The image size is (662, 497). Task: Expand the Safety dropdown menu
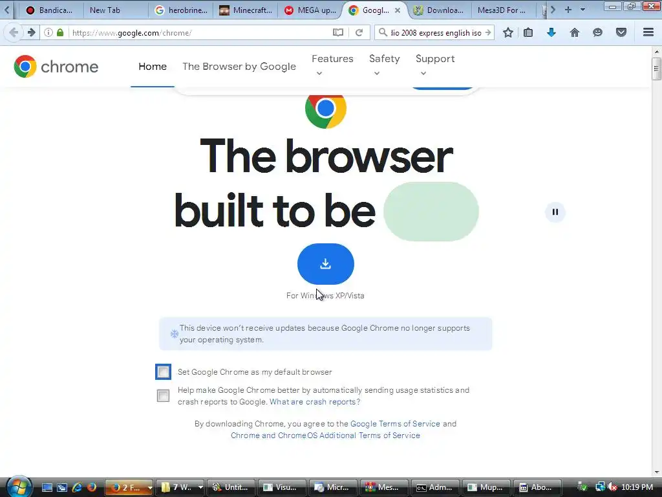tap(384, 65)
